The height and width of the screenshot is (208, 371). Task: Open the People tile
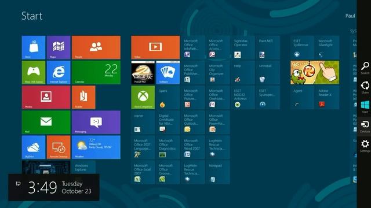click(x=96, y=47)
